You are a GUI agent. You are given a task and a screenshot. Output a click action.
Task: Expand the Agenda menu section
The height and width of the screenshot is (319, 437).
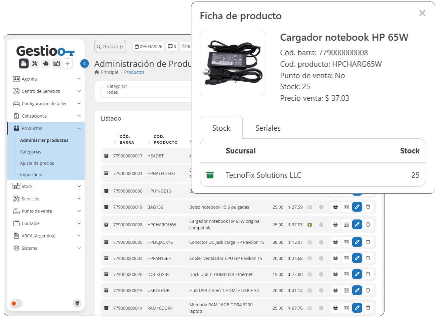[x=46, y=79]
